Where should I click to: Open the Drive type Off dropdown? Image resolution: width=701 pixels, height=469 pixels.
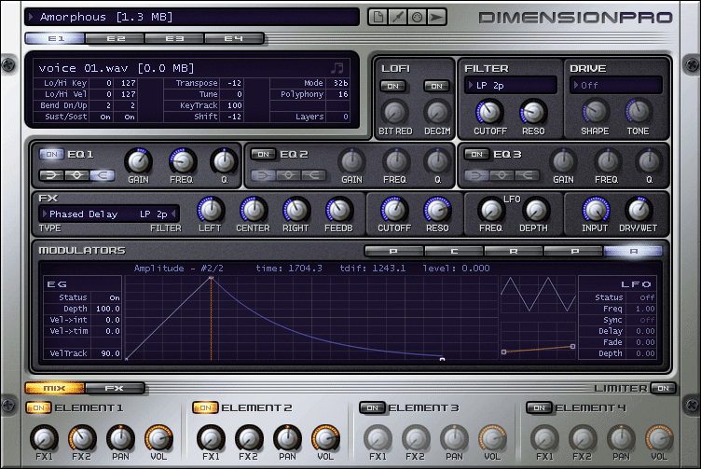(615, 86)
